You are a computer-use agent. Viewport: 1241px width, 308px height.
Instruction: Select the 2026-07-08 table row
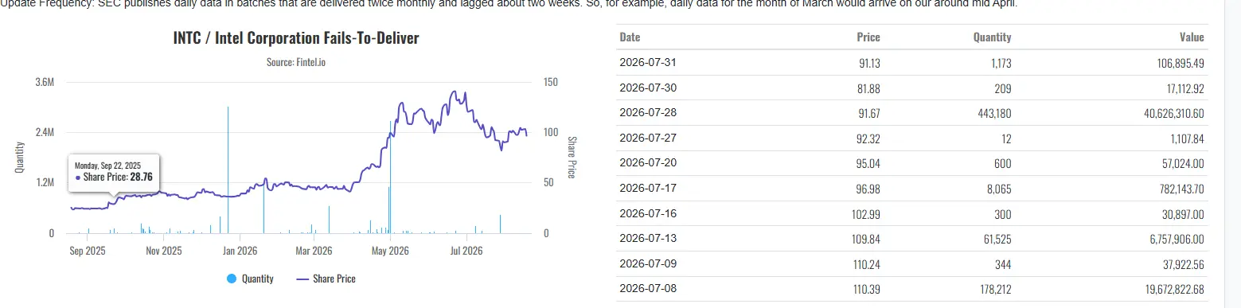(x=912, y=289)
